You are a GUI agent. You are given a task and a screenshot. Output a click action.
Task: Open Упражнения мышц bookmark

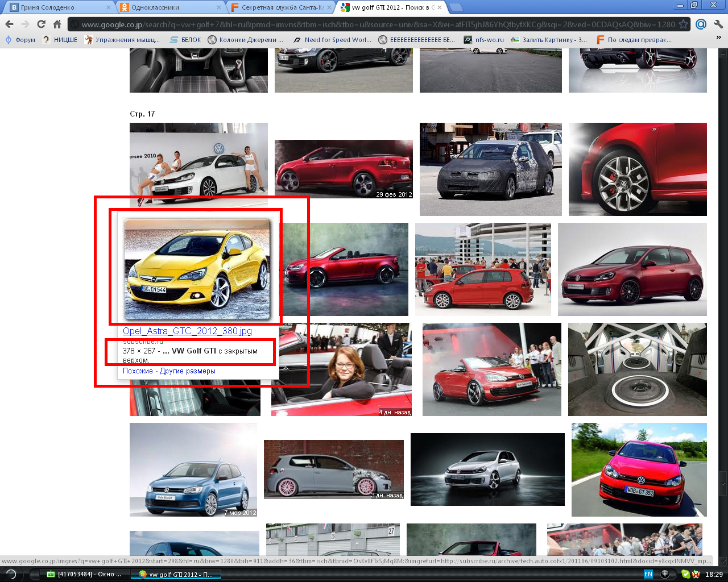pos(122,40)
